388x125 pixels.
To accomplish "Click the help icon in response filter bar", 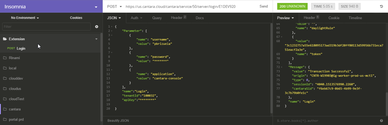I will (x=381, y=121).
